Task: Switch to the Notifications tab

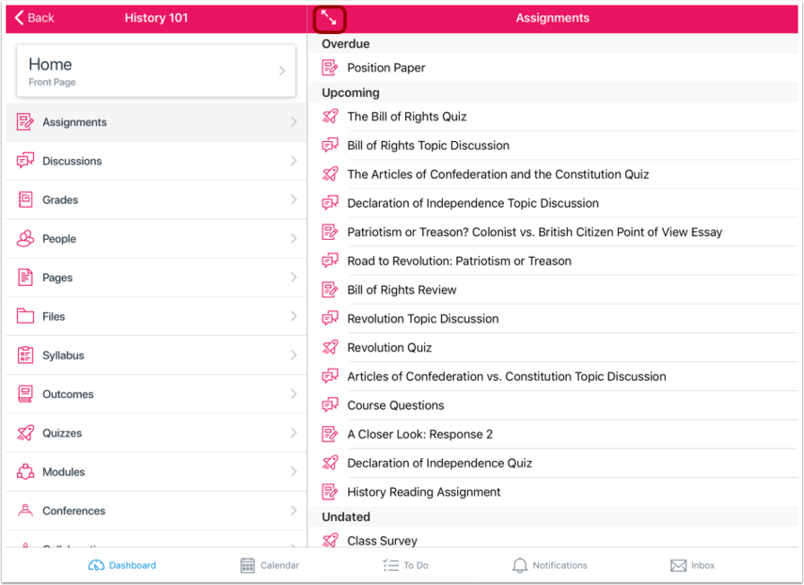Action: pyautogui.click(x=550, y=565)
